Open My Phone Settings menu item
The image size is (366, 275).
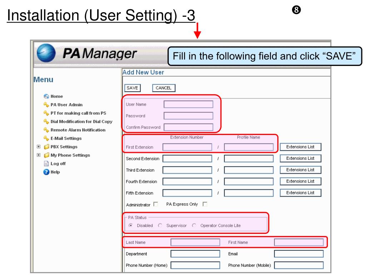click(x=70, y=155)
